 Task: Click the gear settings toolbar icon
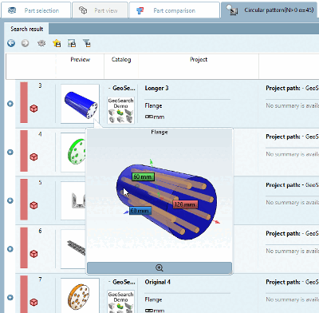[x=41, y=43]
